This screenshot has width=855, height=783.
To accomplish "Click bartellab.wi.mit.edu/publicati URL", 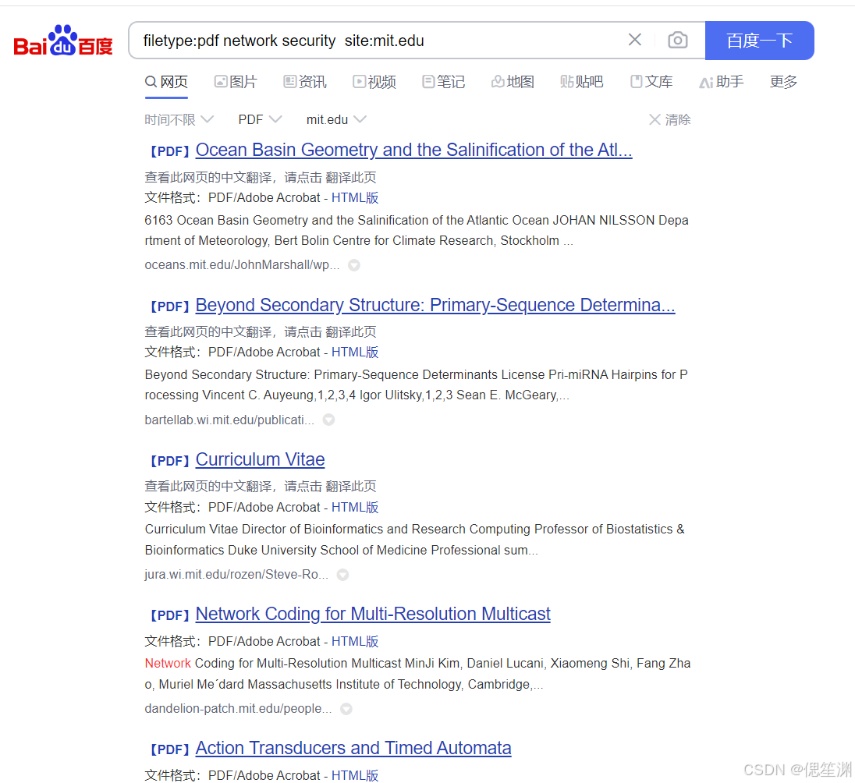I will (229, 420).
